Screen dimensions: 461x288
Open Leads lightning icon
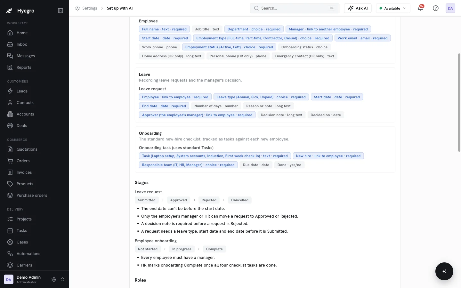[10, 91]
